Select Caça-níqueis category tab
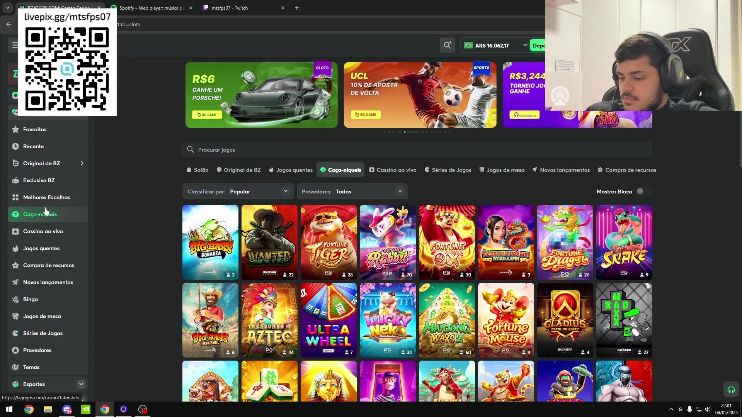Screen dimensions: 742x417 (340, 170)
